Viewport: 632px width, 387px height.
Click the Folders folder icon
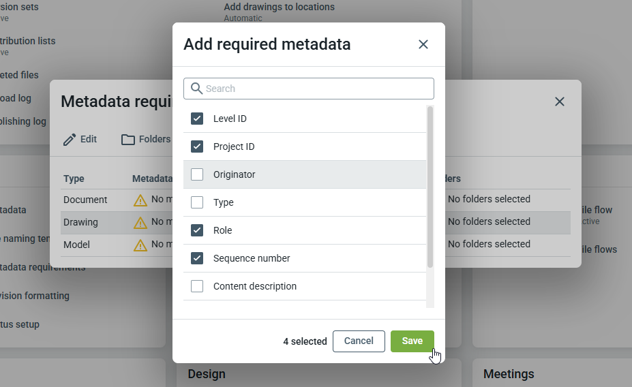128,140
